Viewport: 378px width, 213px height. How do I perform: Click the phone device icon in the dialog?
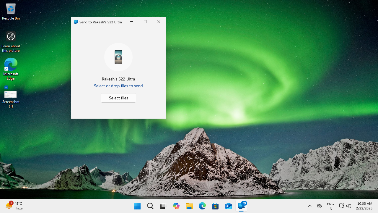pyautogui.click(x=118, y=57)
